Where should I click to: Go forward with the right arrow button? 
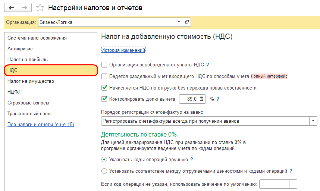click(x=25, y=8)
